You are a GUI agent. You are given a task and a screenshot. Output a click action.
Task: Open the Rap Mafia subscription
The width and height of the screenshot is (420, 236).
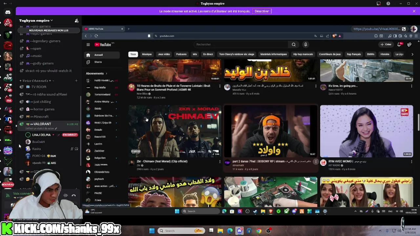(x=102, y=88)
